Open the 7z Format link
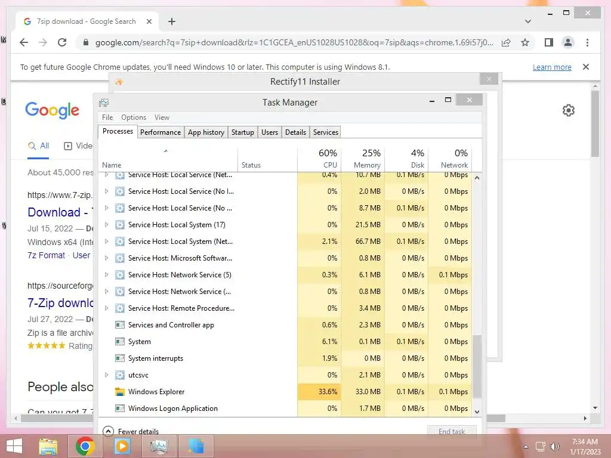Image resolution: width=611 pixels, height=458 pixels. click(x=46, y=255)
